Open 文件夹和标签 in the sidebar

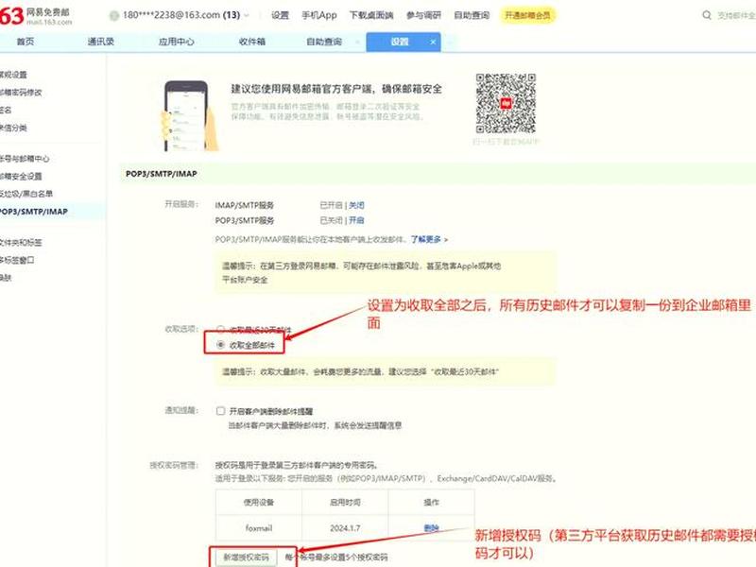tap(21, 243)
